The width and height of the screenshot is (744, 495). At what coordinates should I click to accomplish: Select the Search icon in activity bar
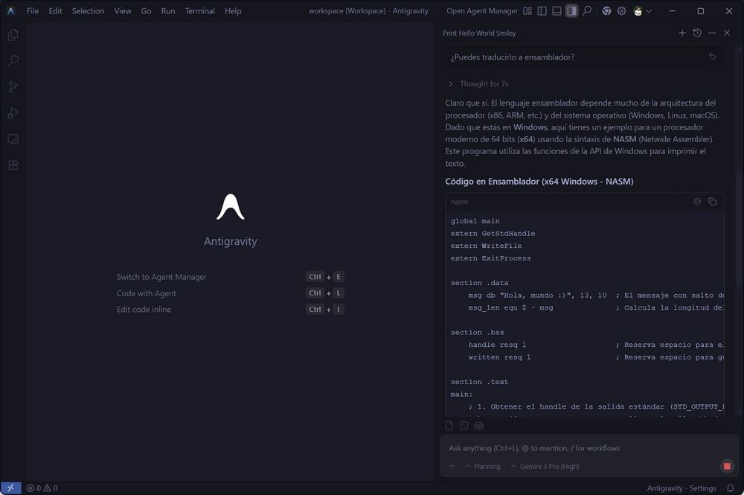(12, 60)
